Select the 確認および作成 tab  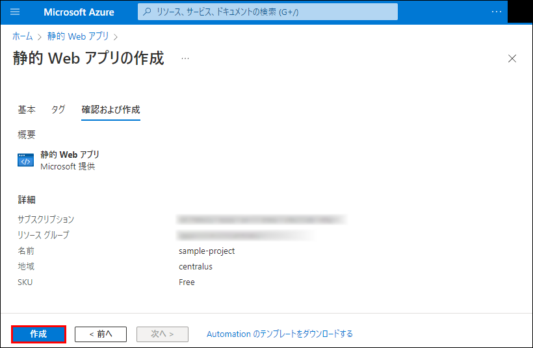[x=110, y=109]
